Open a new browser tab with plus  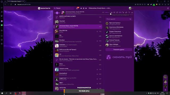click(x=26, y=1)
